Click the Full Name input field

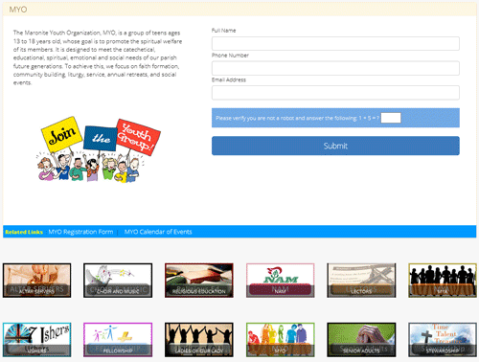coord(335,43)
